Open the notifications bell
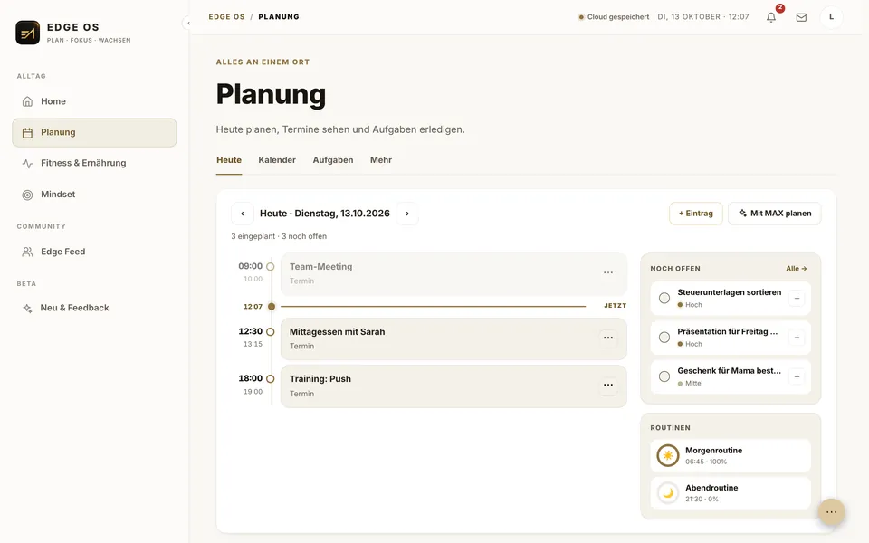Viewport: 869px width, 543px height. point(771,17)
